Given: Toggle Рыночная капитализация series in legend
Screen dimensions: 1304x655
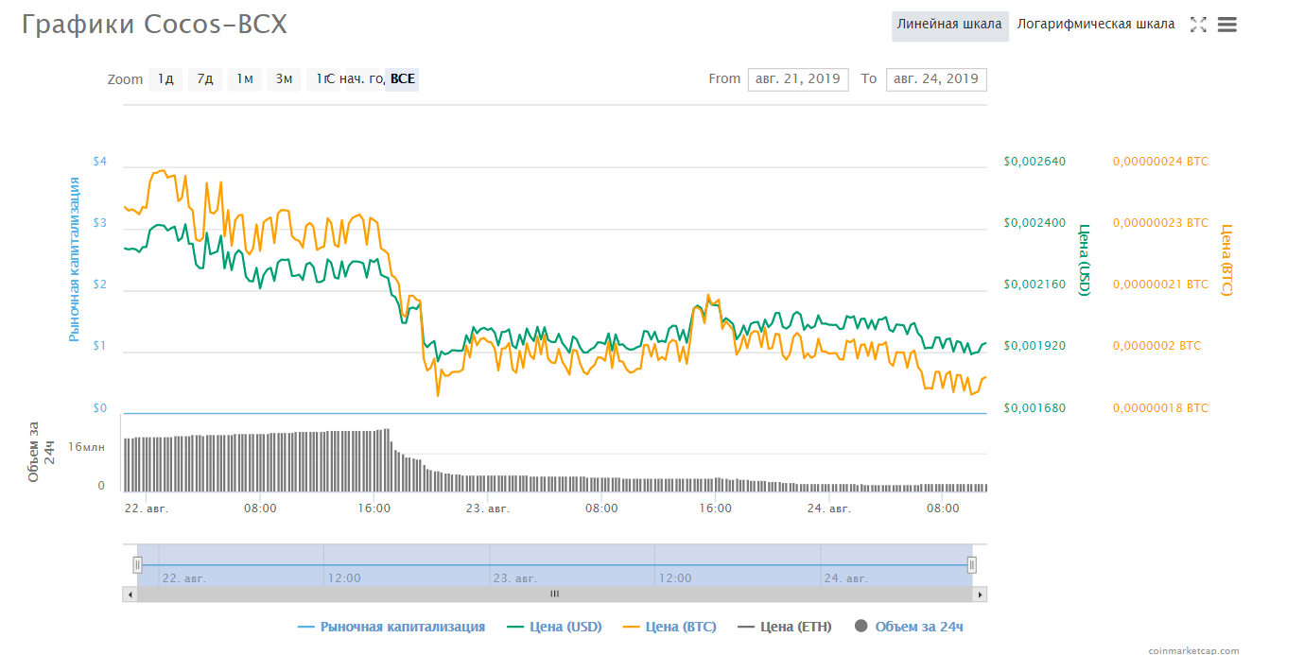Looking at the screenshot, I should coord(391,627).
